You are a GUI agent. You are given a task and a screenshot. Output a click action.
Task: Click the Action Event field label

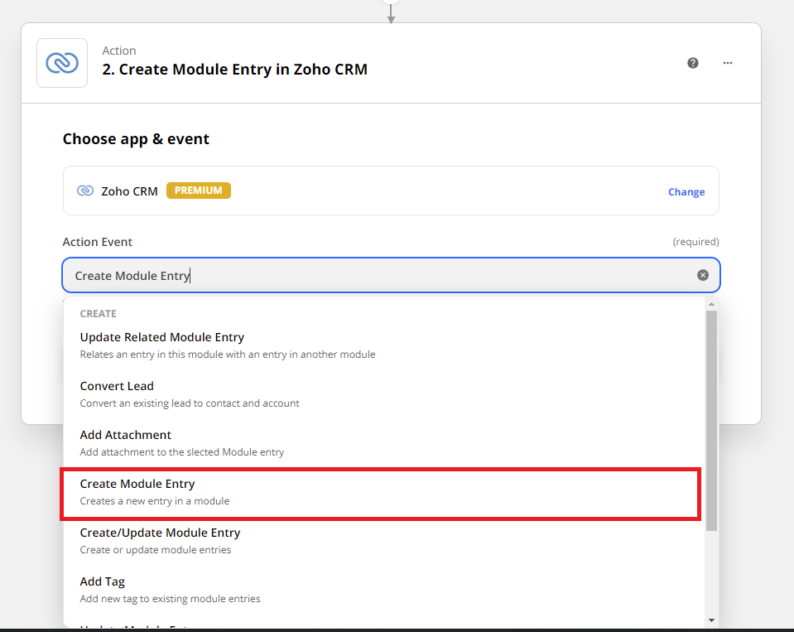pyautogui.click(x=97, y=242)
